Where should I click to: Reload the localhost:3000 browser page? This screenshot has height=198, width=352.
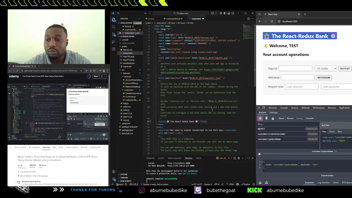tap(272, 21)
